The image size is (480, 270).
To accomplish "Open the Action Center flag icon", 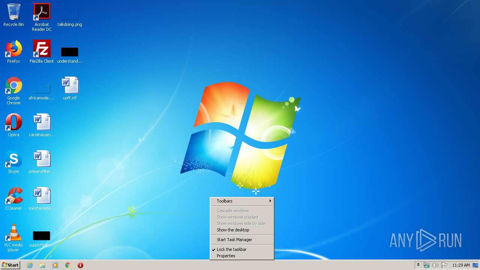I will pos(444,265).
